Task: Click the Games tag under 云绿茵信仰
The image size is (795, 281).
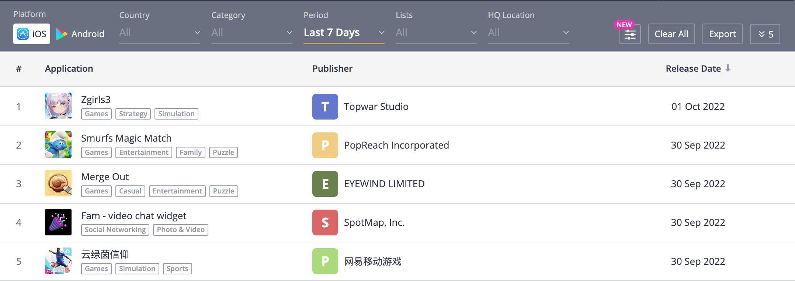Action: 96,268
